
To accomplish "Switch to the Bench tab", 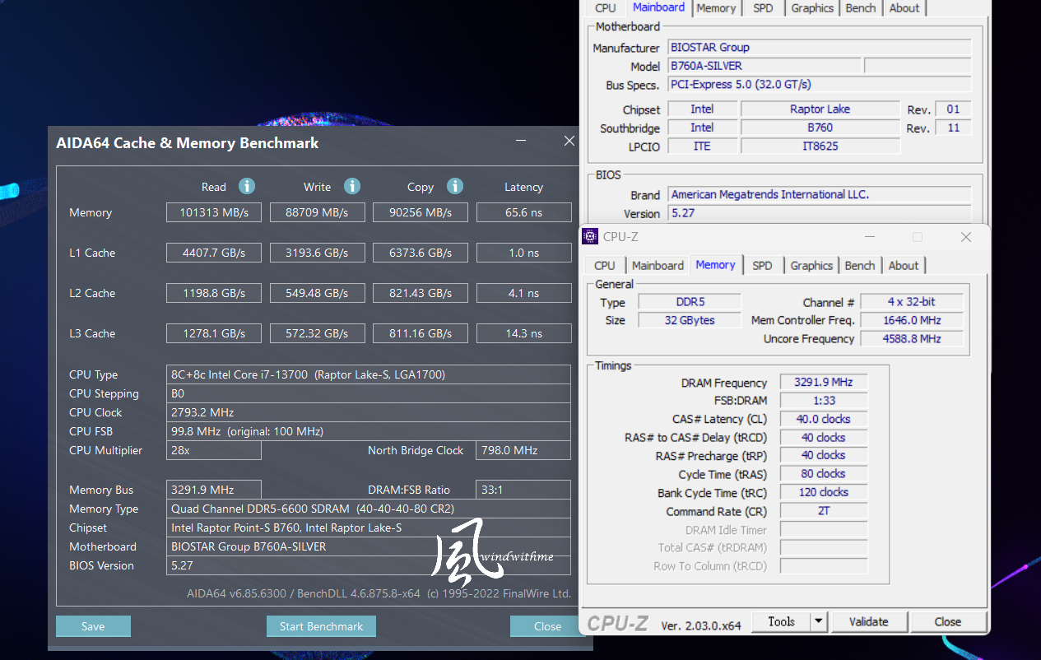I will (859, 265).
